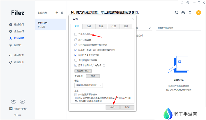This screenshot has height=120, width=206.
Task: Click the Filez logo
Action: click(x=18, y=13)
